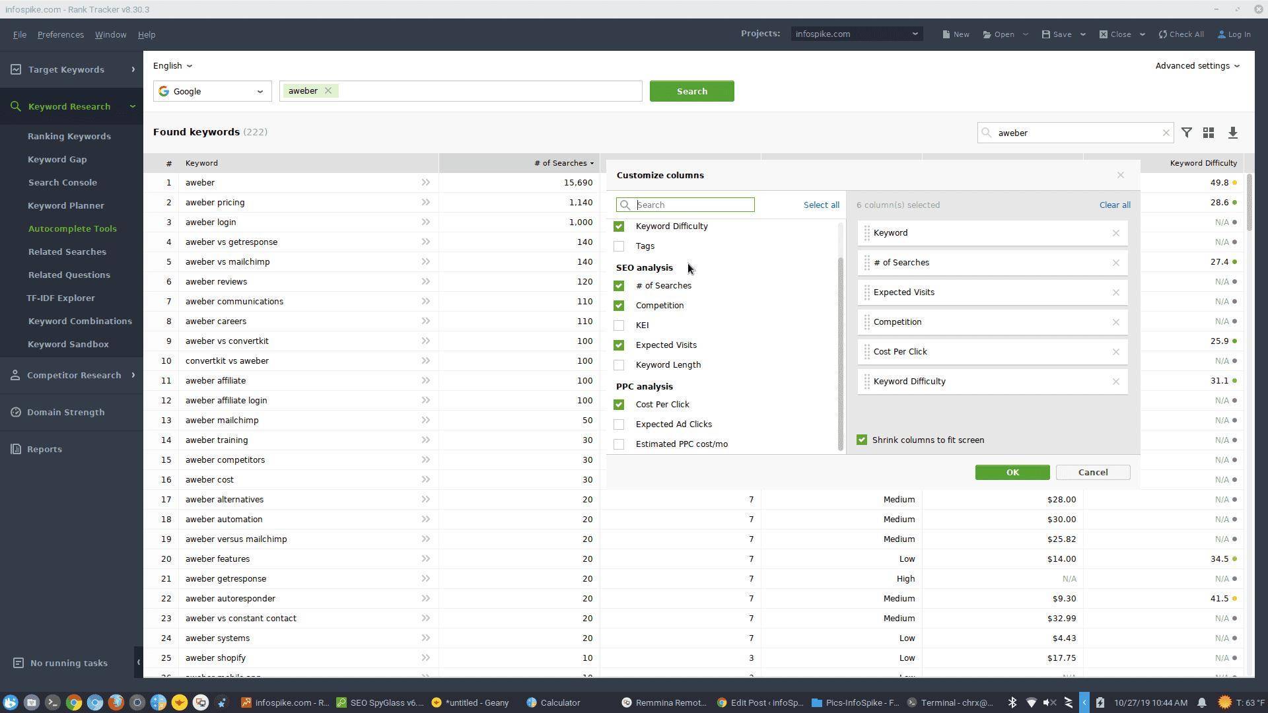Cancel the Customize columns dialog
The image size is (1268, 713).
tap(1092, 472)
